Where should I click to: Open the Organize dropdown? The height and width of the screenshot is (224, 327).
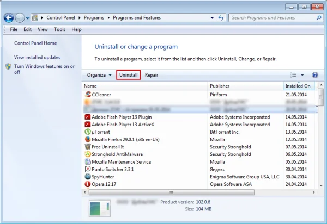point(99,75)
